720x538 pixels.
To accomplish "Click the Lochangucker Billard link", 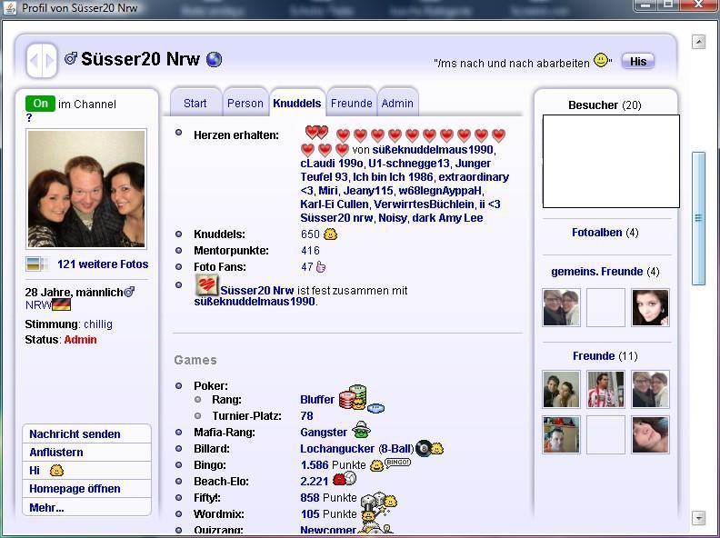I will click(337, 449).
